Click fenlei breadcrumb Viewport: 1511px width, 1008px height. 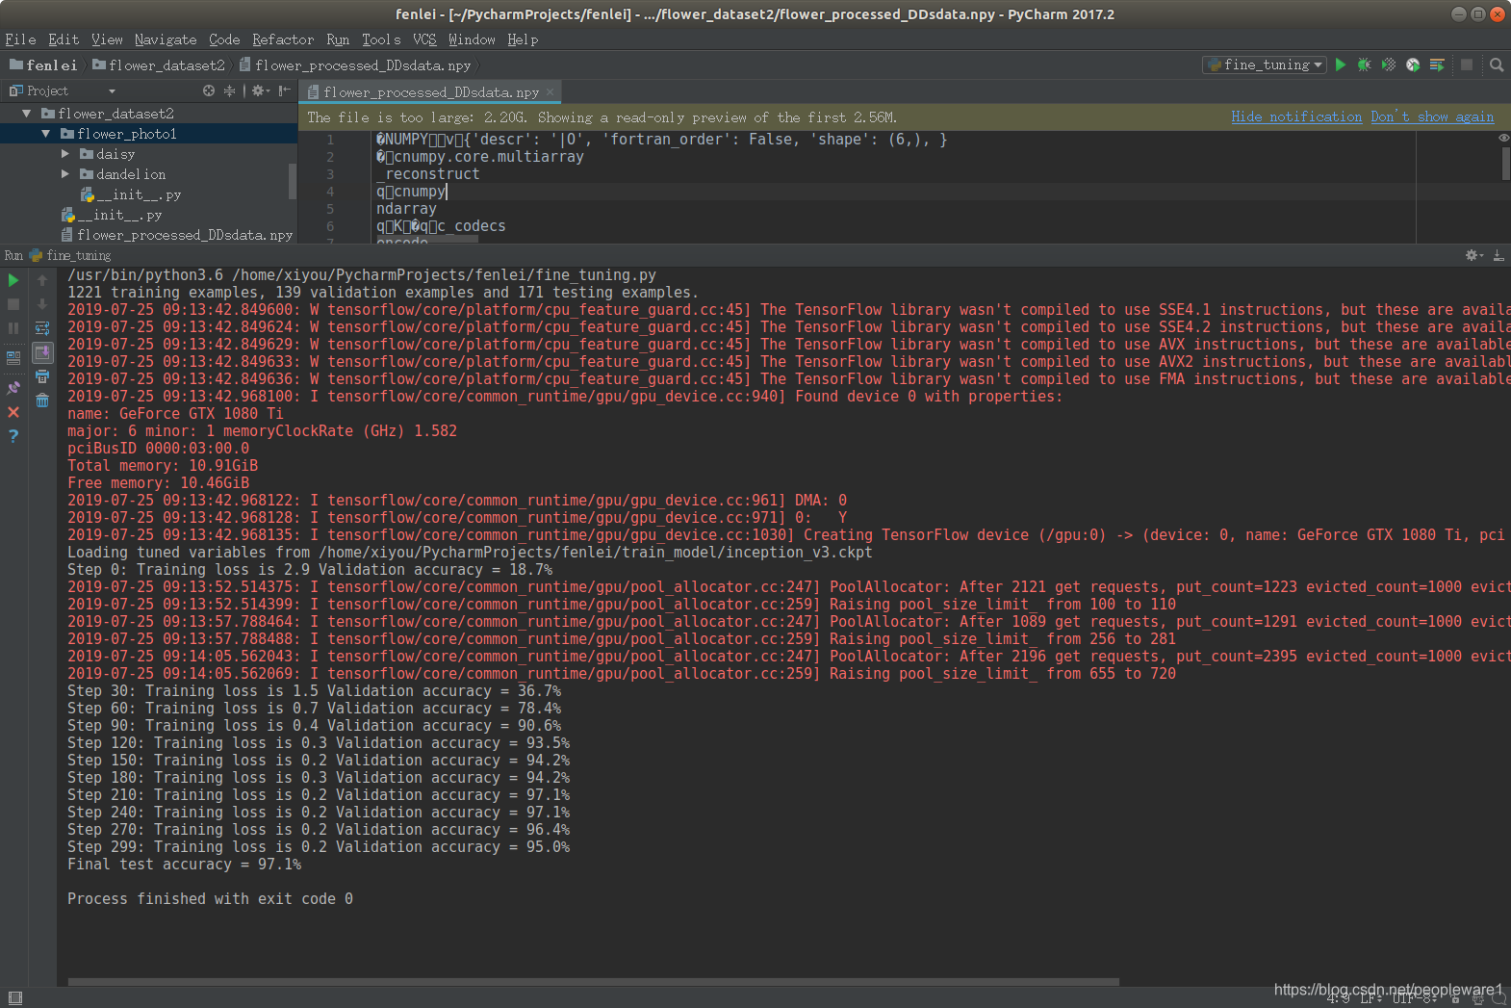(x=43, y=65)
